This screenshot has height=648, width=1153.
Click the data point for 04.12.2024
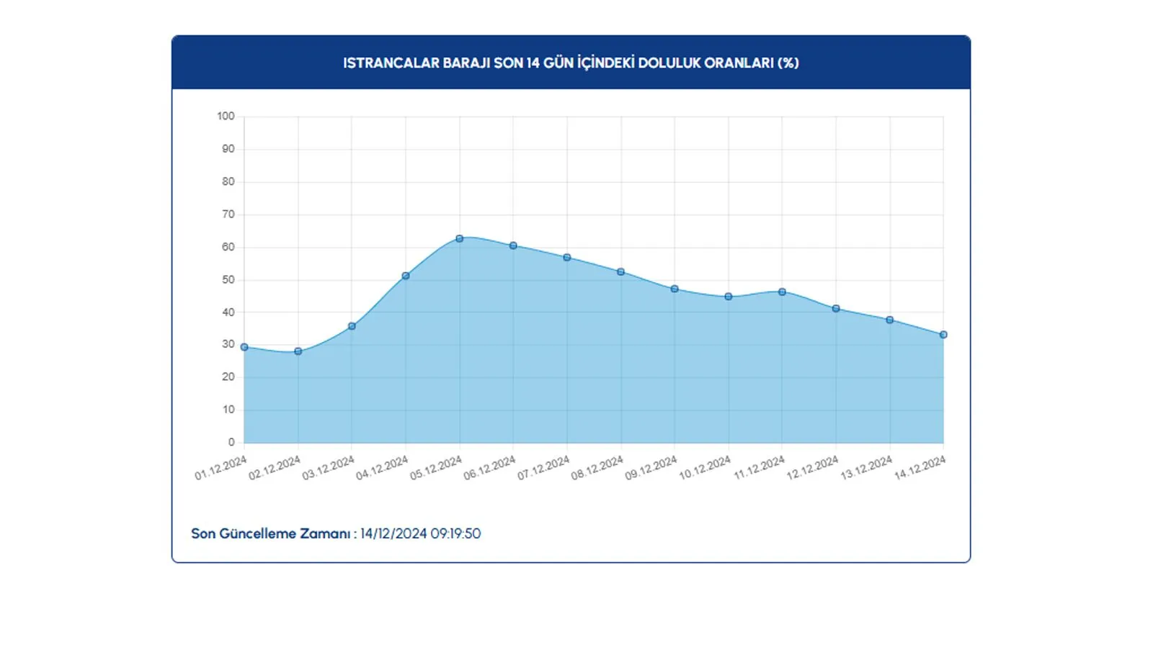tap(406, 276)
